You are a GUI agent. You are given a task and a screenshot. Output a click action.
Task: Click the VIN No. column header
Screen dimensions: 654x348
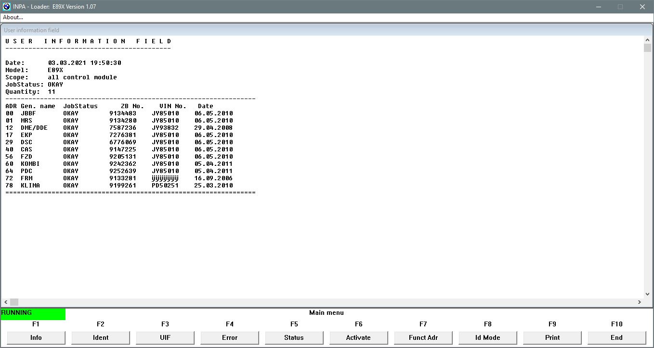point(173,106)
